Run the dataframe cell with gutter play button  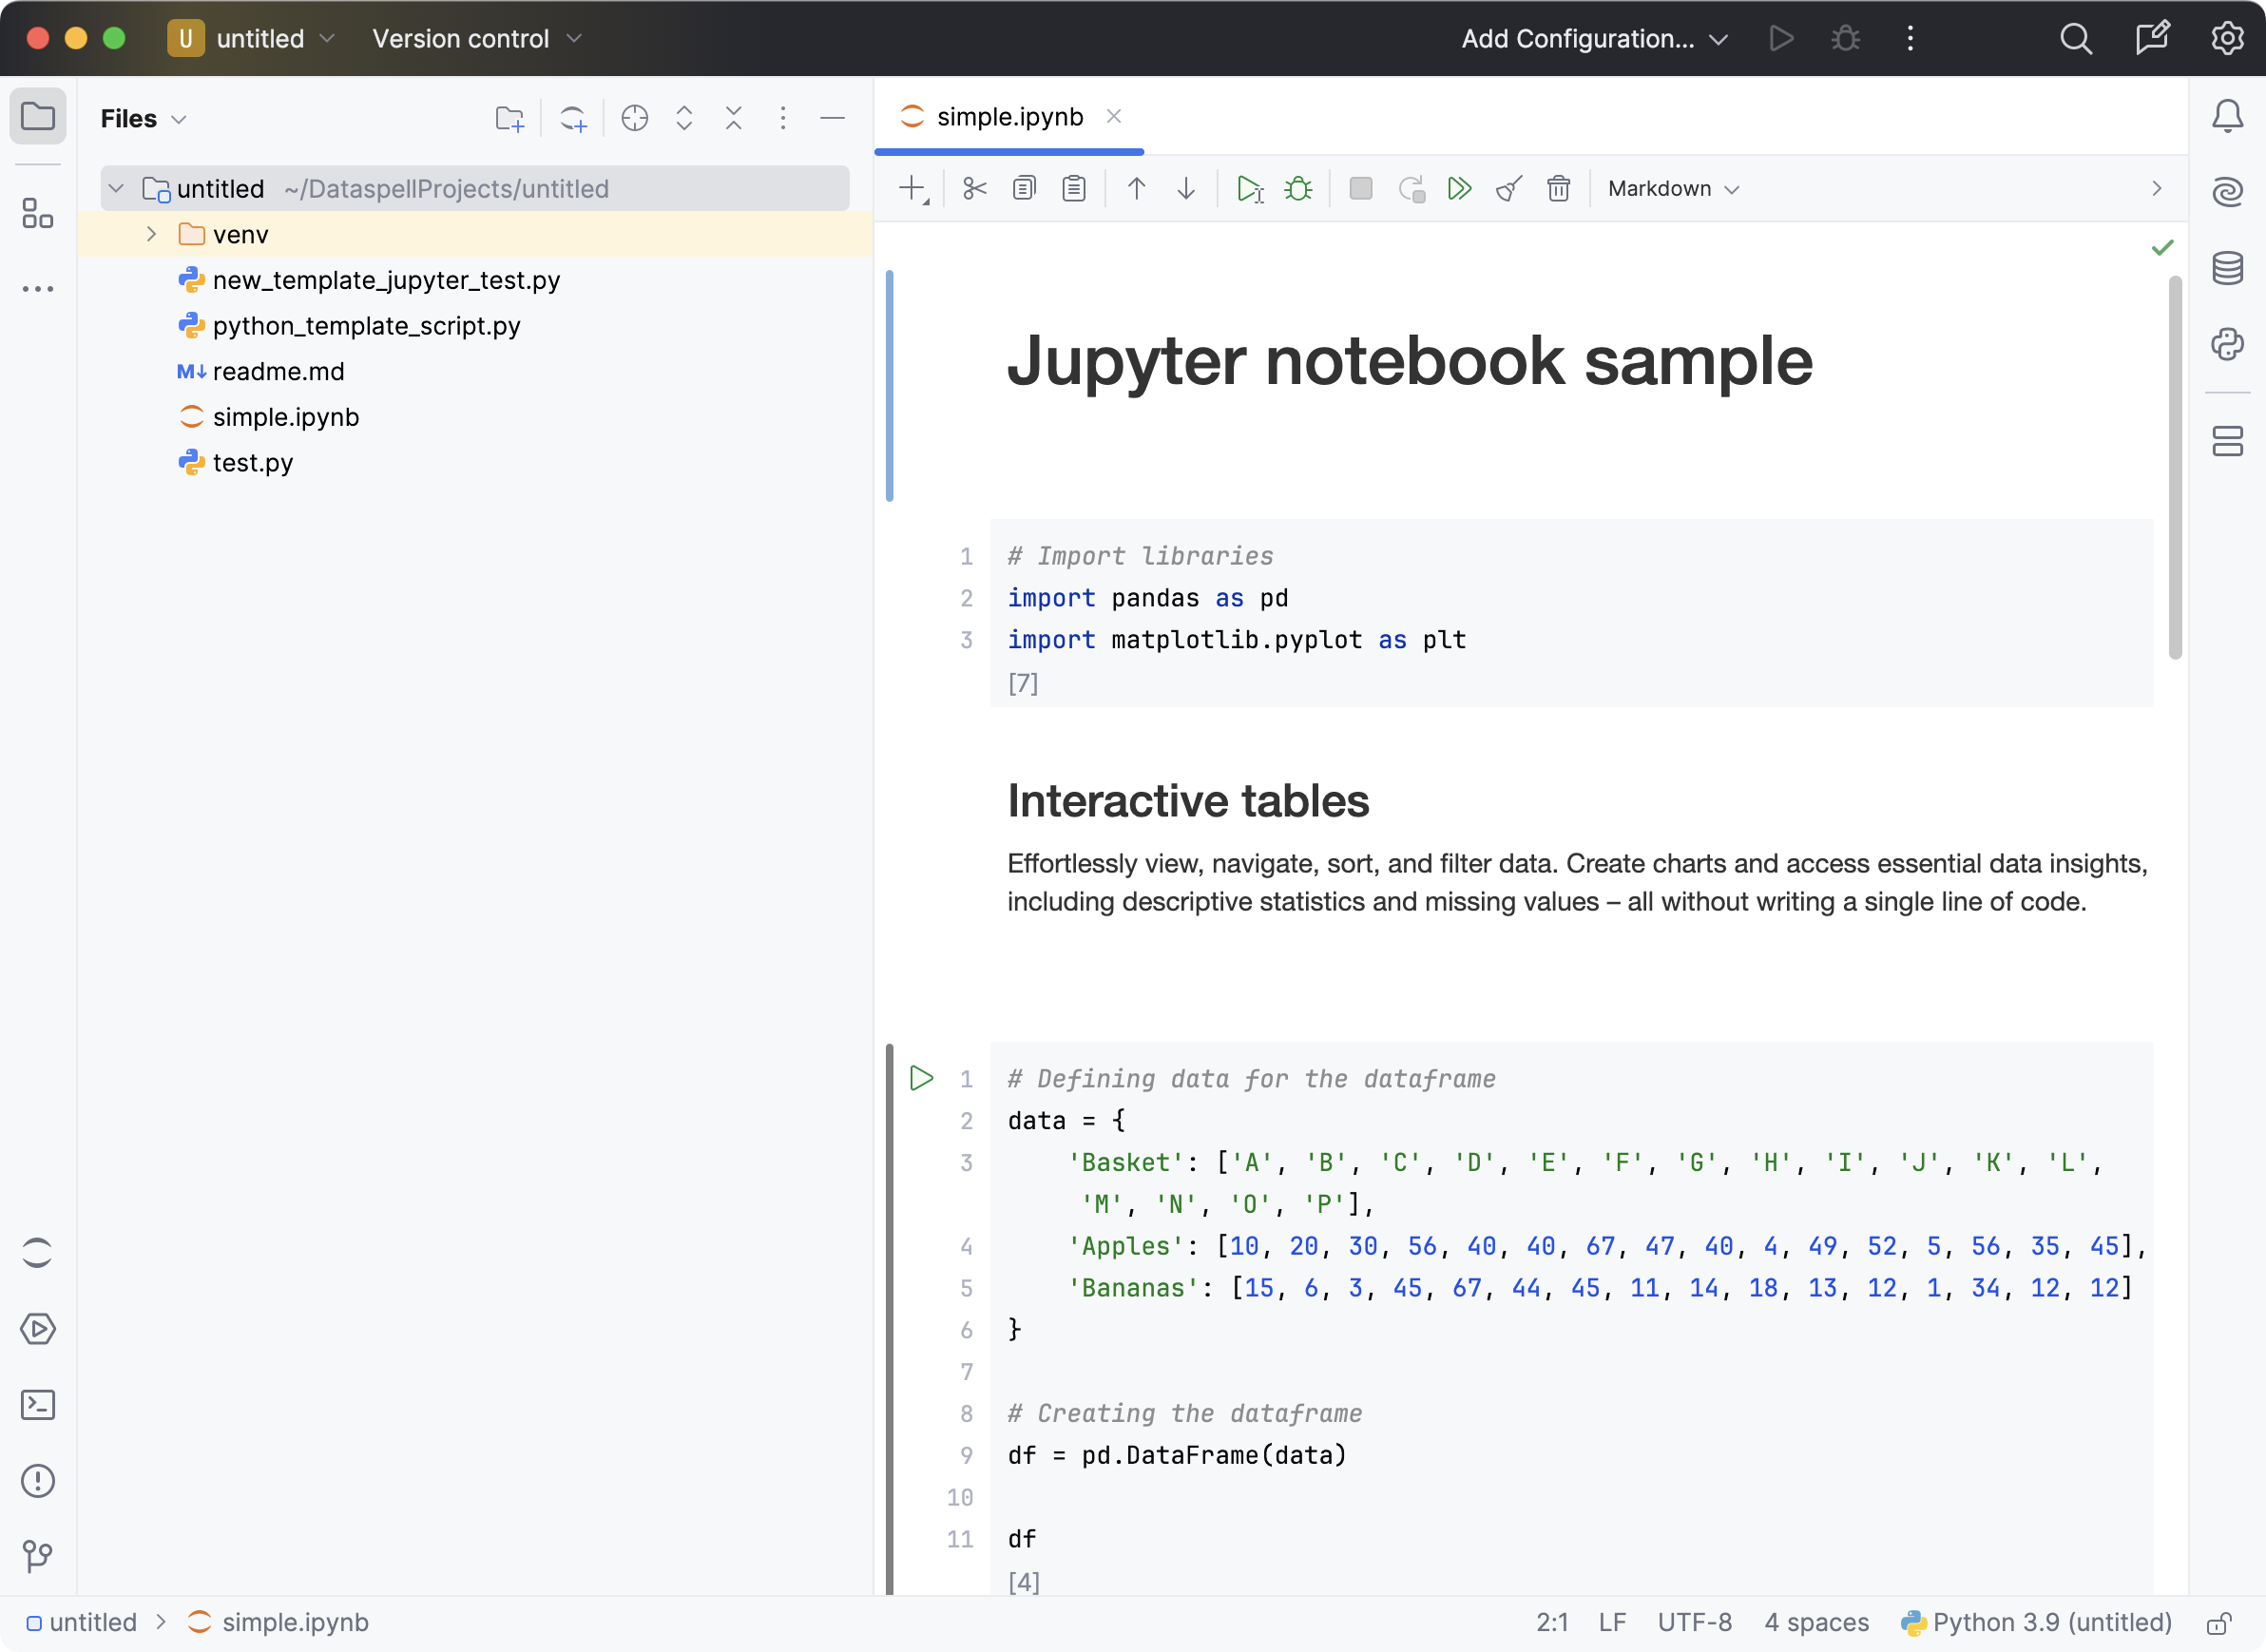(x=921, y=1078)
